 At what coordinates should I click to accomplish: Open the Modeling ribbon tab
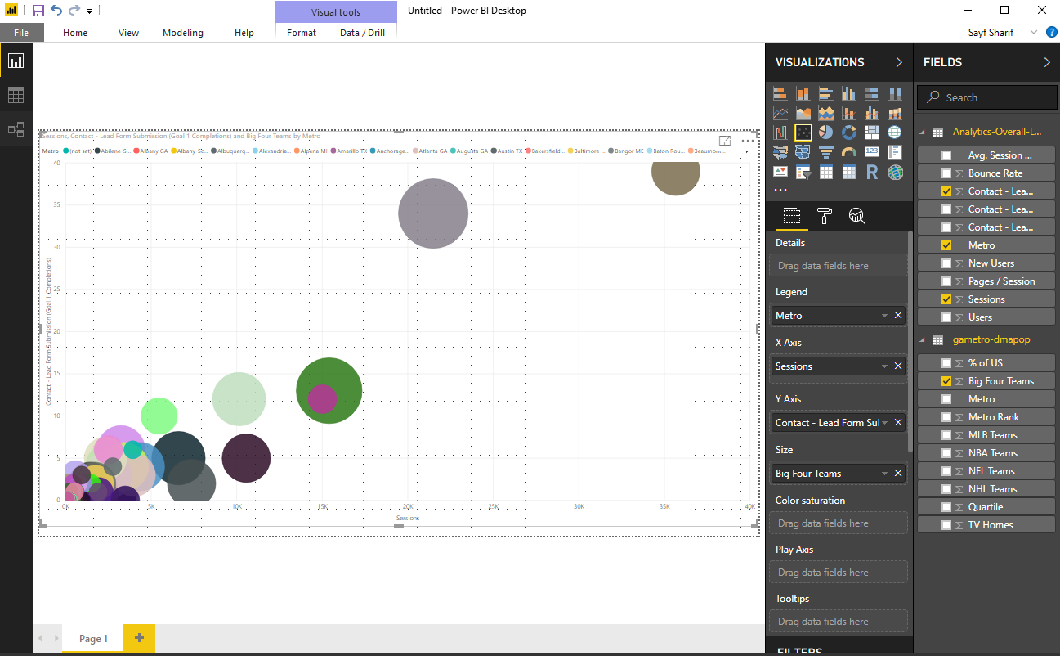pyautogui.click(x=183, y=33)
